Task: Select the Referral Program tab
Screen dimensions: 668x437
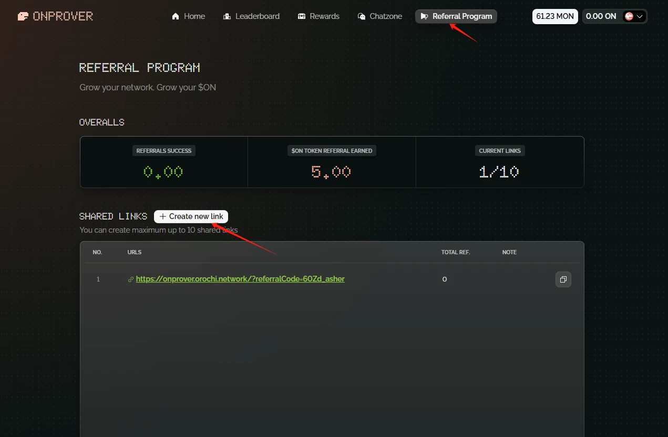Action: point(456,16)
